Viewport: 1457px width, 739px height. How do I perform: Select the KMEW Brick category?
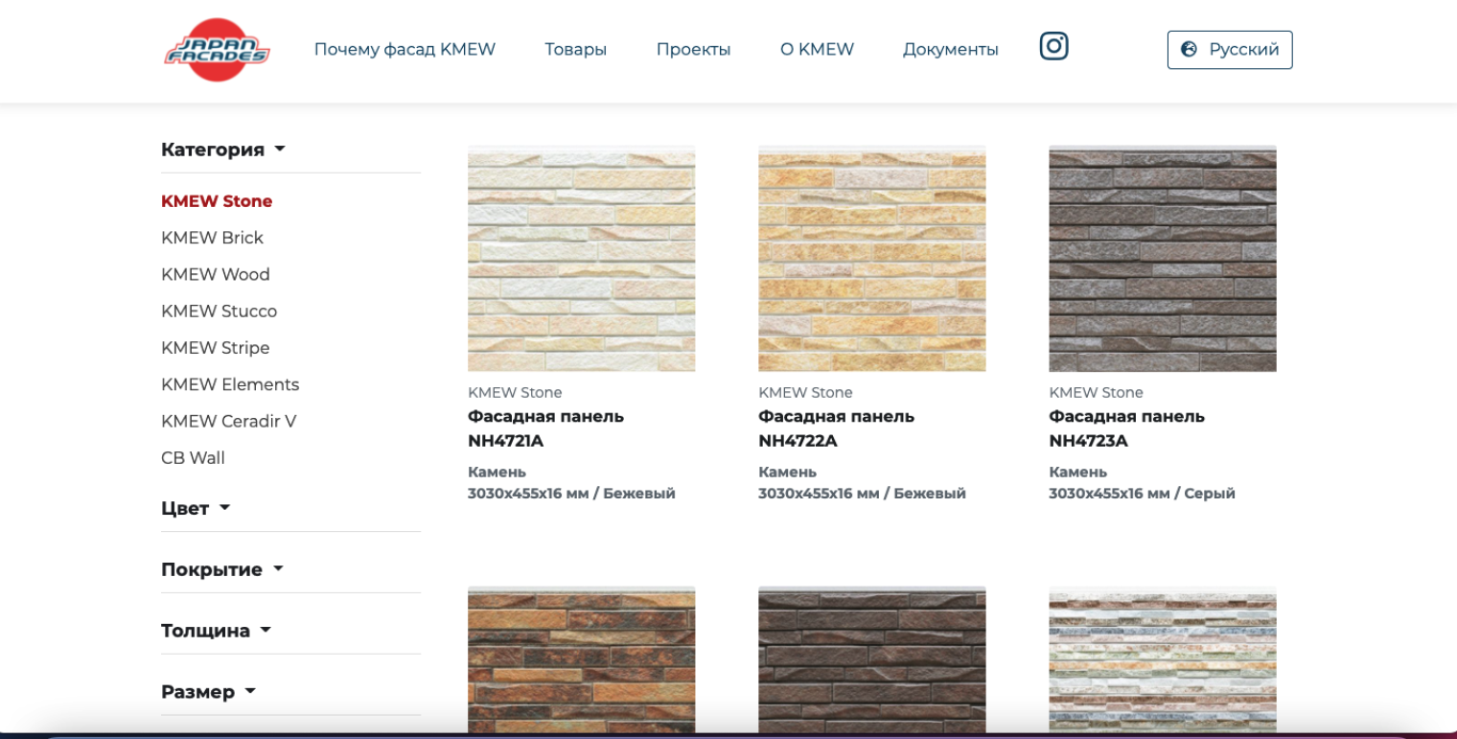point(212,238)
